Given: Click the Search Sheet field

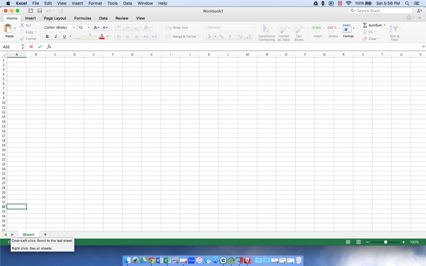Looking at the screenshot, I should click(381, 10).
